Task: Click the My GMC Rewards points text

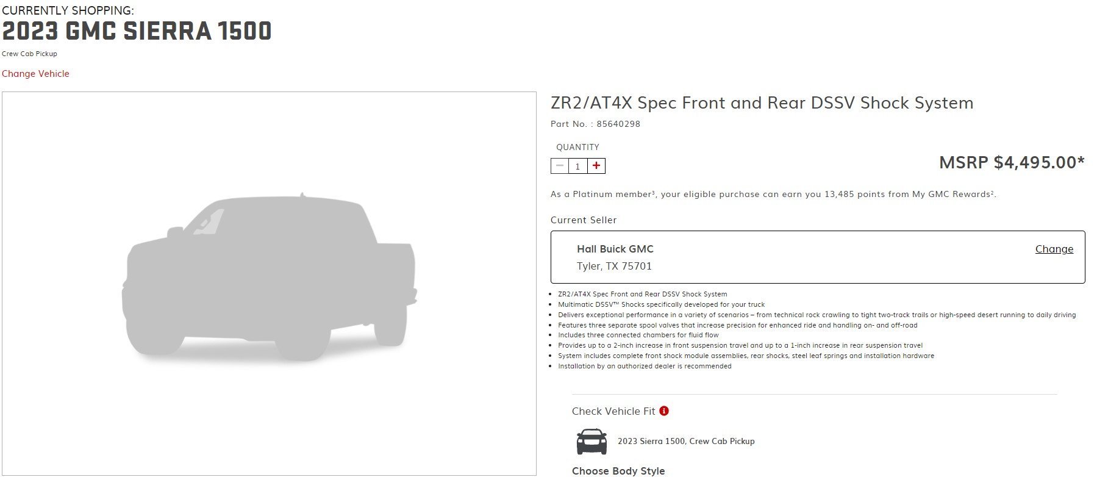Action: pyautogui.click(x=773, y=195)
